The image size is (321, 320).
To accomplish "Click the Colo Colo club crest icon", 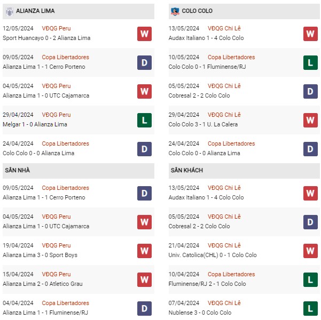I will pos(175,11).
